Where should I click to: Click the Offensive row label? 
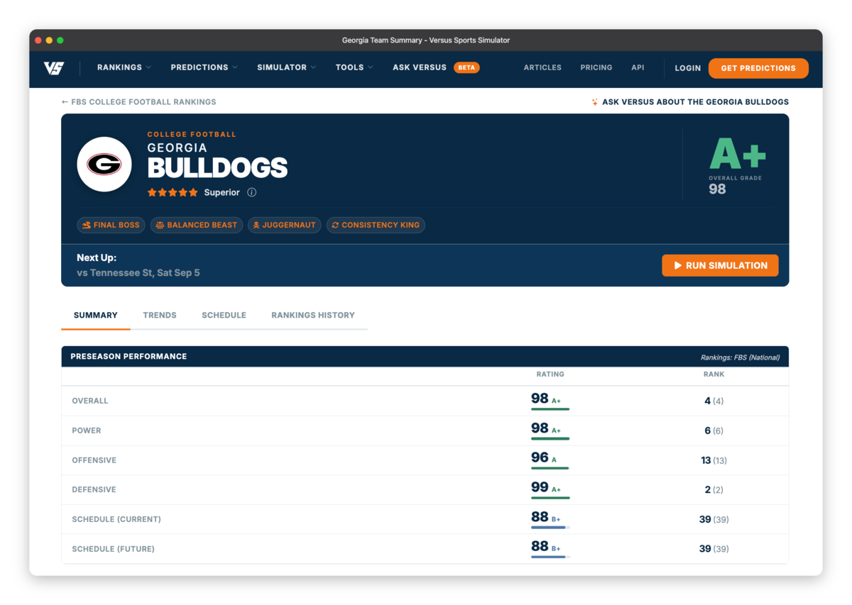(x=94, y=460)
